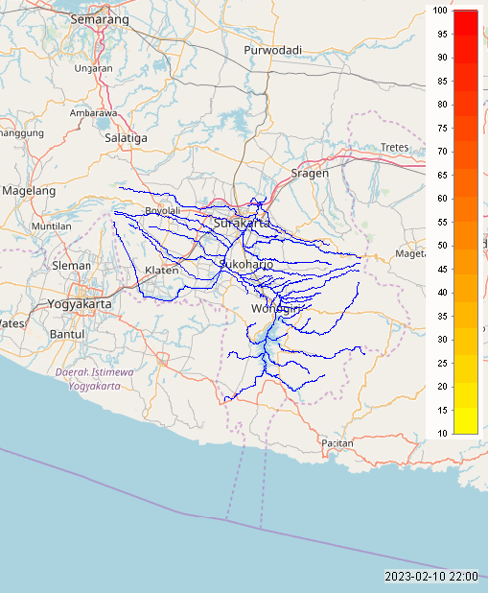Click the Surakarta city label
Image resolution: width=488 pixels, height=593 pixels.
(242, 224)
